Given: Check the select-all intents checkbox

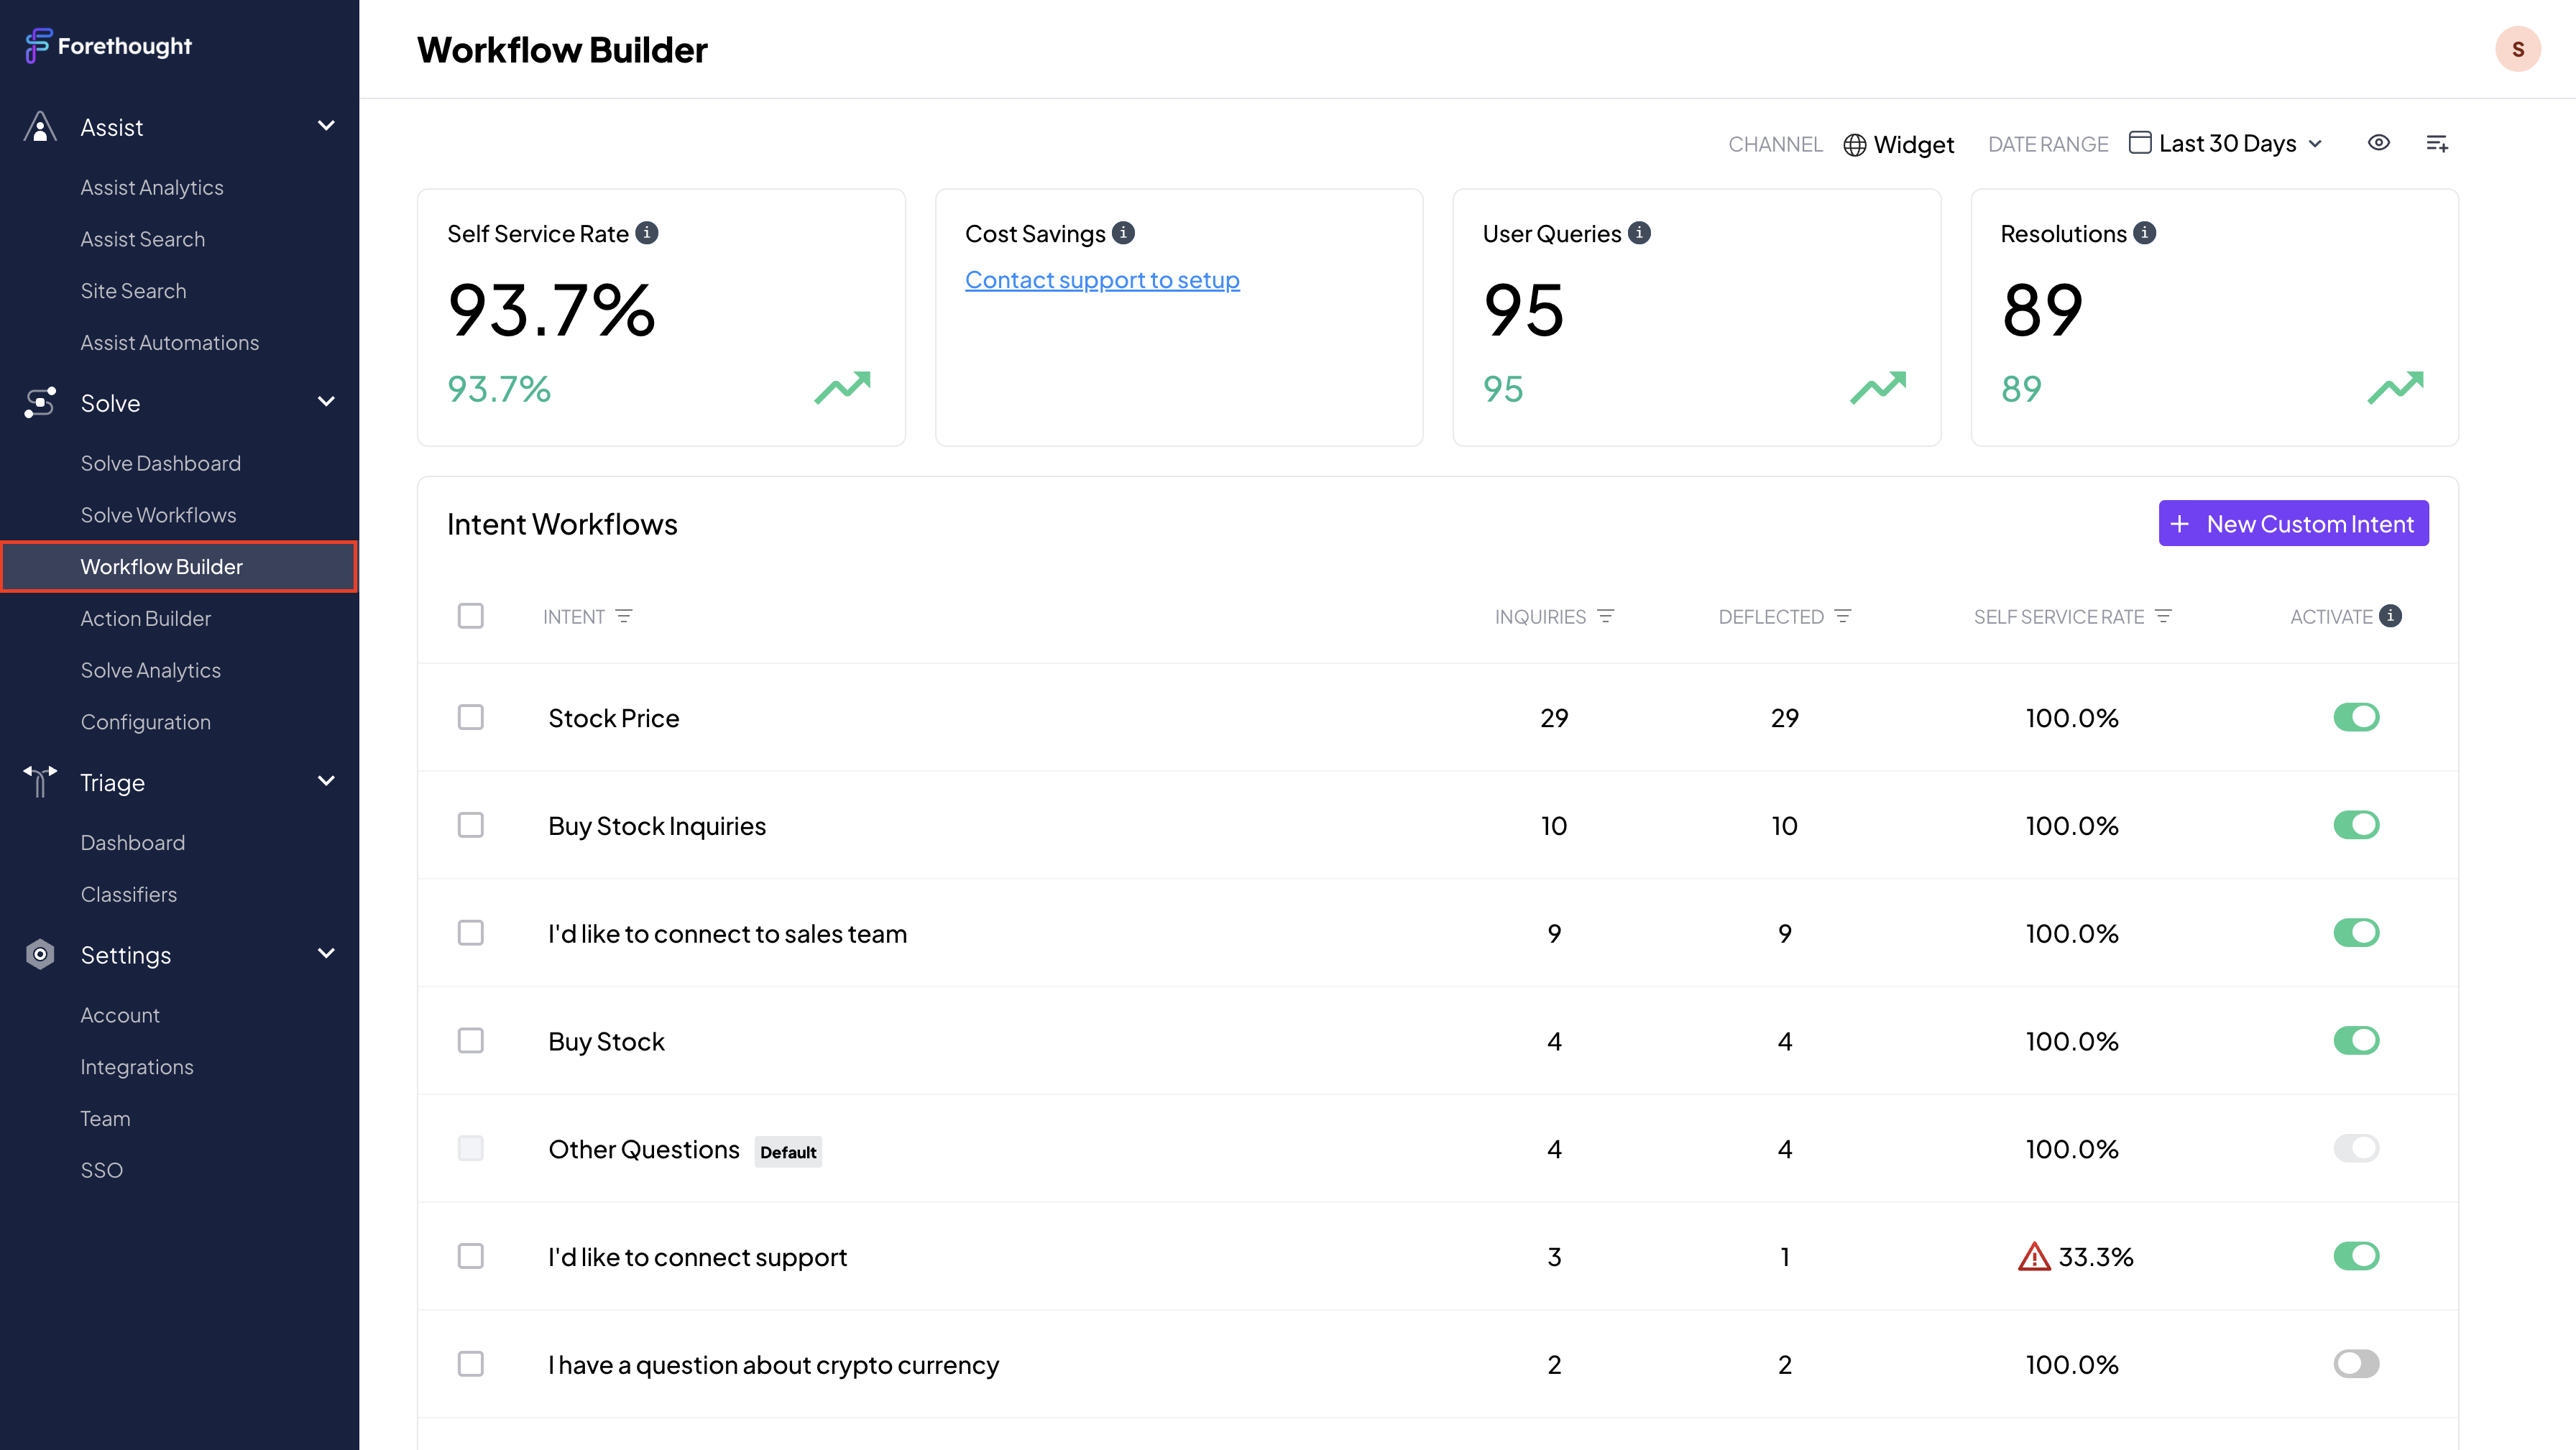Looking at the screenshot, I should [x=471, y=616].
